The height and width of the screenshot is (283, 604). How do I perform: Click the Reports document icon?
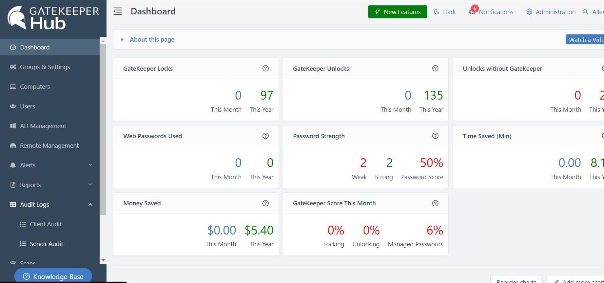click(13, 185)
